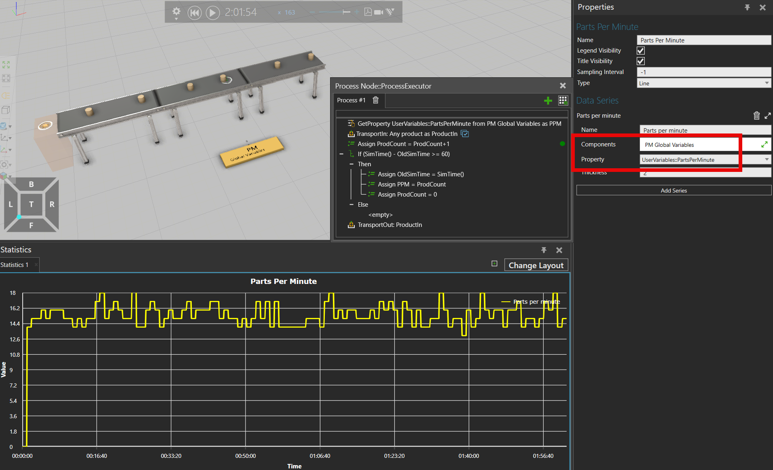Click the video camera record icon
The height and width of the screenshot is (470, 773).
(379, 12)
